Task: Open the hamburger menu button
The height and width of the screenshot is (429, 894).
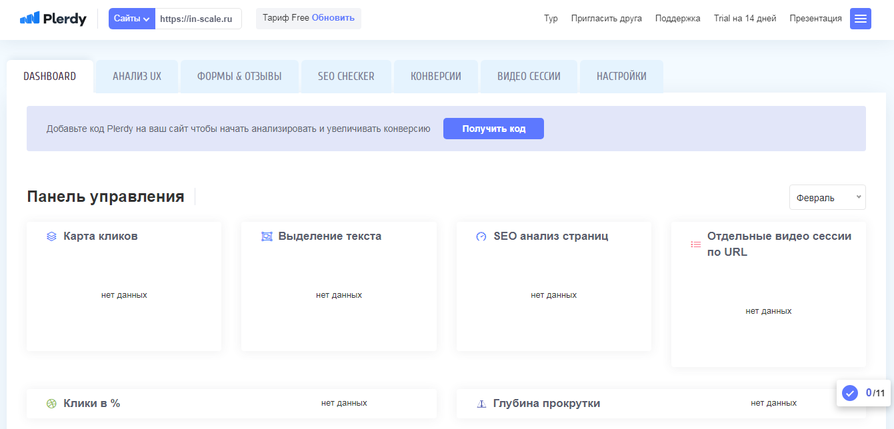Action: pyautogui.click(x=861, y=19)
